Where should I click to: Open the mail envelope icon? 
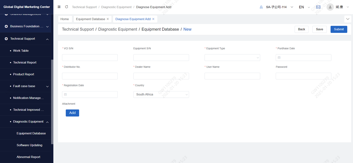pyautogui.click(x=318, y=7)
